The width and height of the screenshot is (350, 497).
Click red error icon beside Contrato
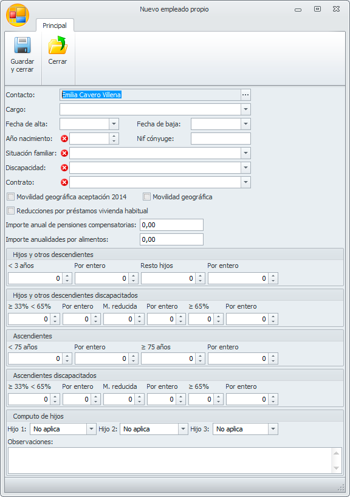(64, 182)
